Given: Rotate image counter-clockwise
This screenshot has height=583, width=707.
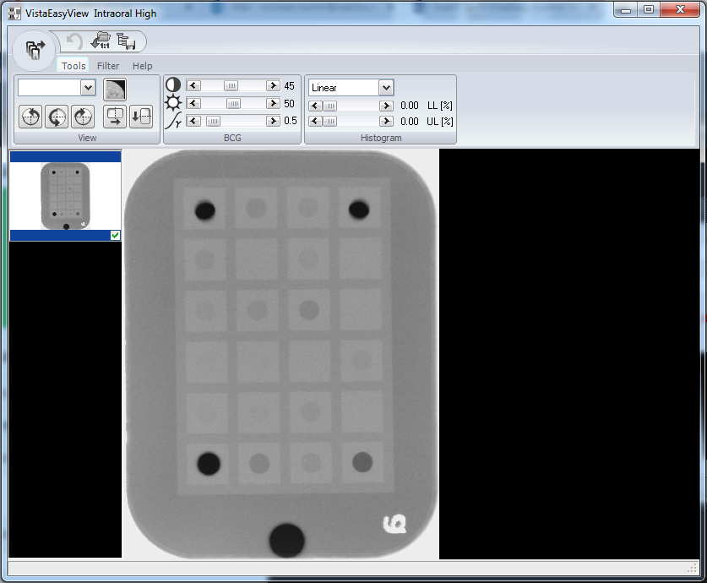Looking at the screenshot, I should [30, 117].
